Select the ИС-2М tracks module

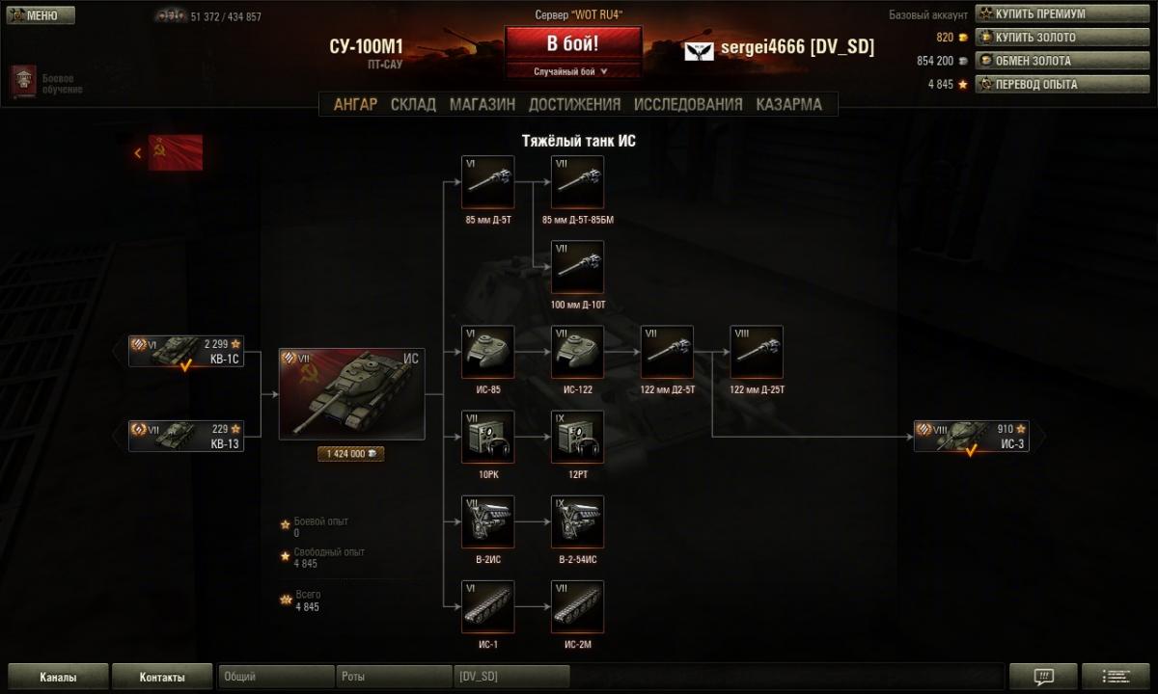click(577, 606)
